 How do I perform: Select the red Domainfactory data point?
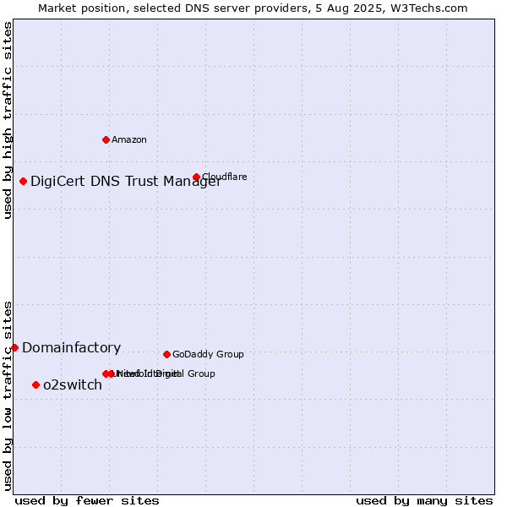click(x=14, y=347)
